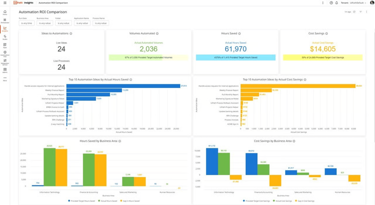Click the "UiPath Projects Helper" hours label
The height and width of the screenshot is (205, 375).
(x=55, y=103)
